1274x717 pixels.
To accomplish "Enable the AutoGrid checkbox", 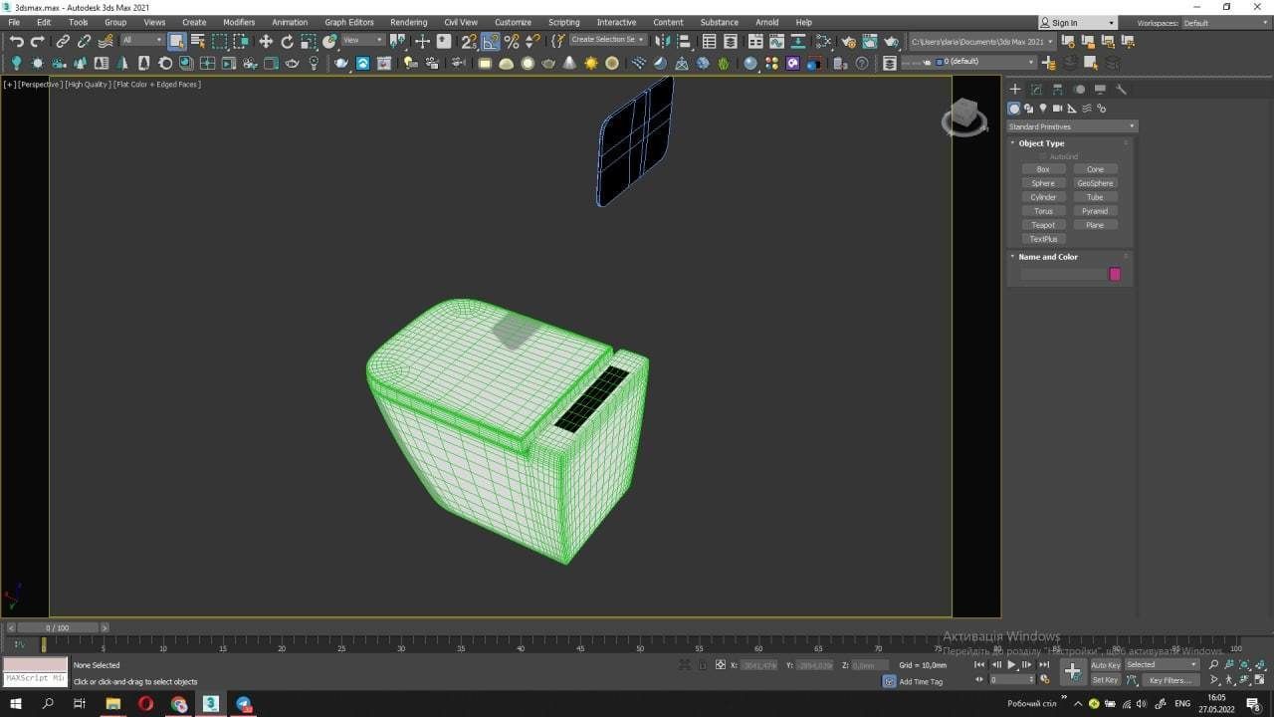I will point(1043,156).
